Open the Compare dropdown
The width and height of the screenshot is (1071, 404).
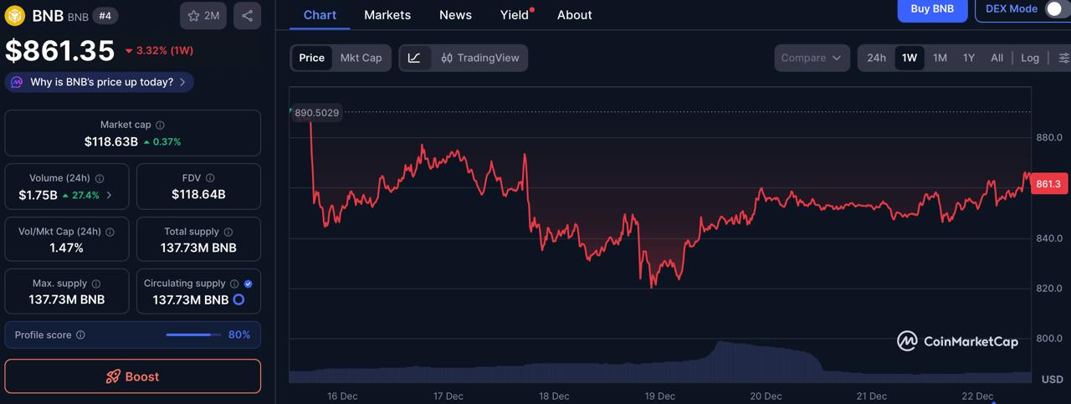click(811, 58)
